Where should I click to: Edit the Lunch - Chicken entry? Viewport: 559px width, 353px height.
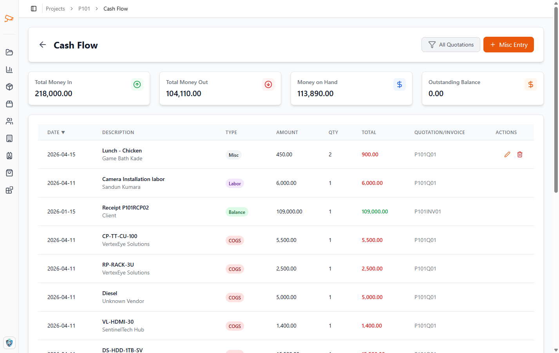click(x=507, y=154)
